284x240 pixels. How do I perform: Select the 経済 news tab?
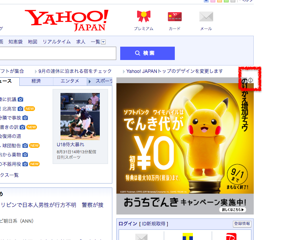pyautogui.click(x=36, y=81)
